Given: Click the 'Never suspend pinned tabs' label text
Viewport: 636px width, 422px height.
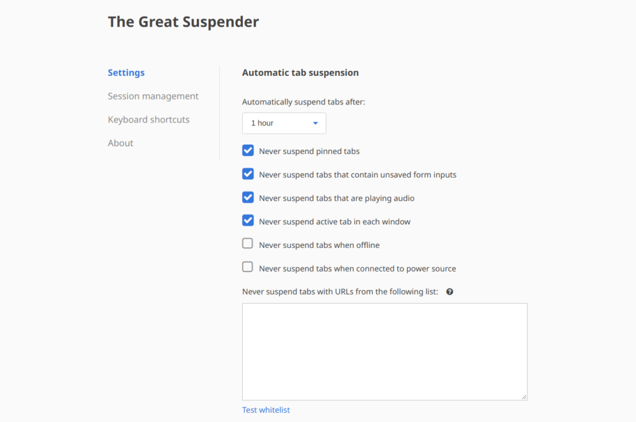Looking at the screenshot, I should pos(309,152).
